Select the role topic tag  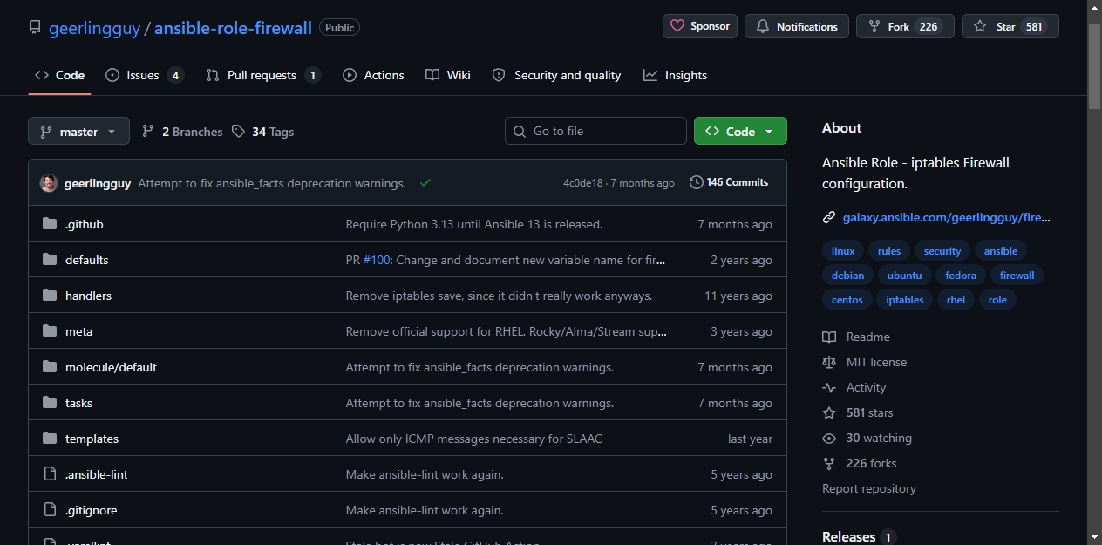point(997,300)
